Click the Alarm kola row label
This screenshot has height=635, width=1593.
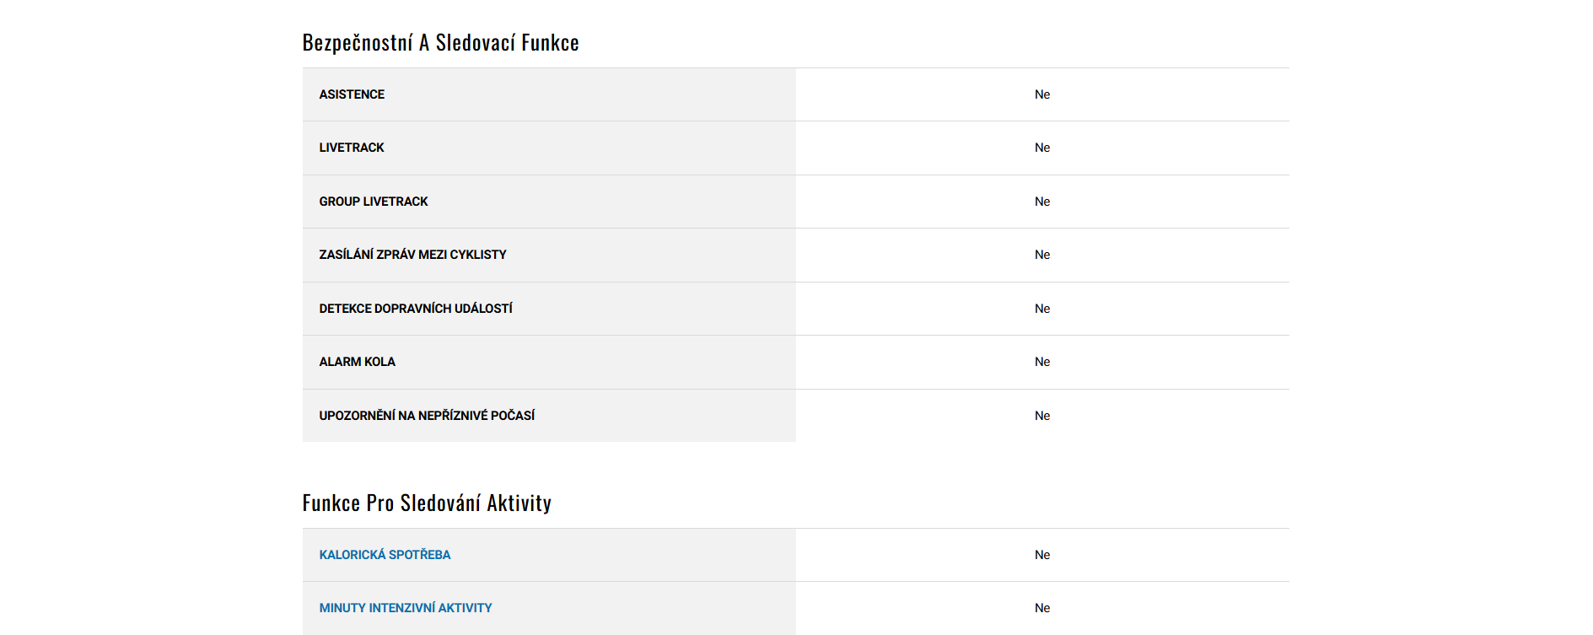[357, 362]
